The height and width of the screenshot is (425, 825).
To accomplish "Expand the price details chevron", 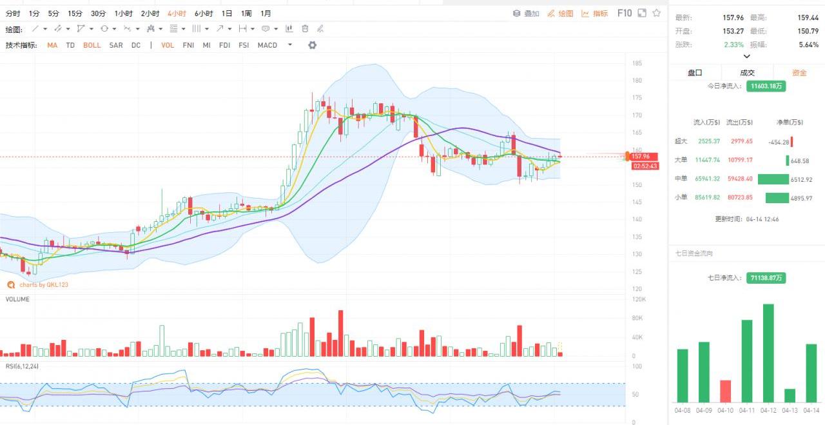I will (747, 57).
